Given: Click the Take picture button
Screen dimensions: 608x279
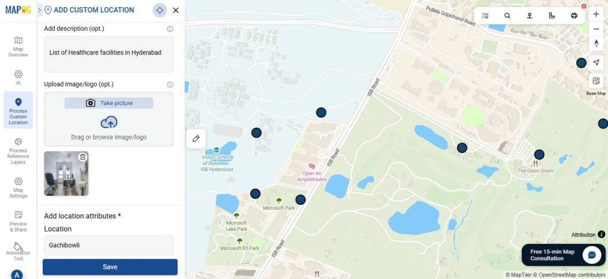Looking at the screenshot, I should pyautogui.click(x=109, y=103).
